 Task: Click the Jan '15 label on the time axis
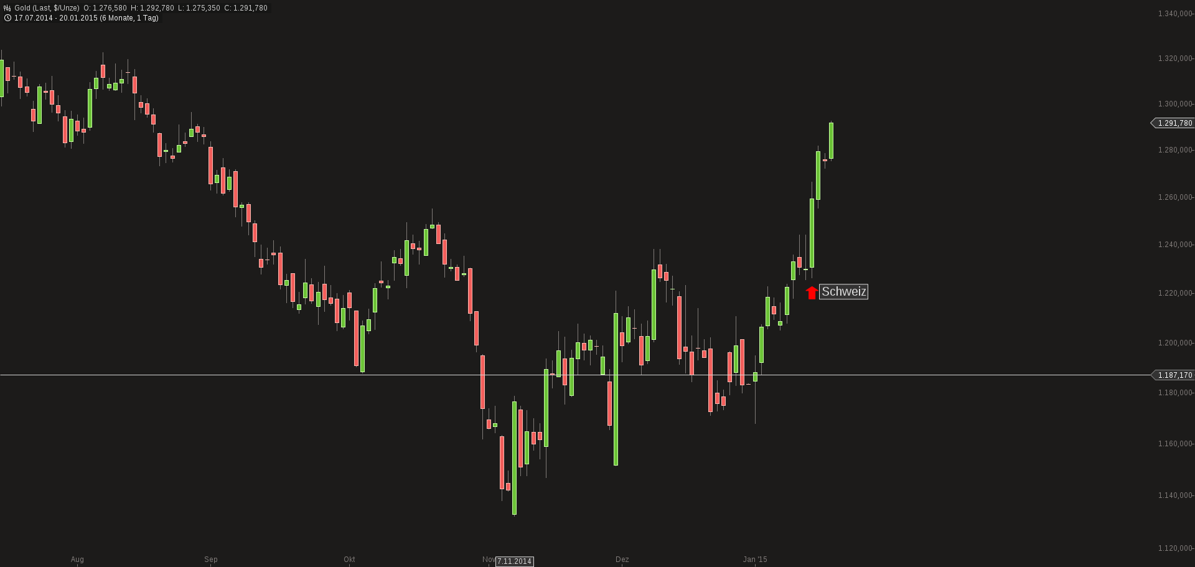[x=755, y=560]
